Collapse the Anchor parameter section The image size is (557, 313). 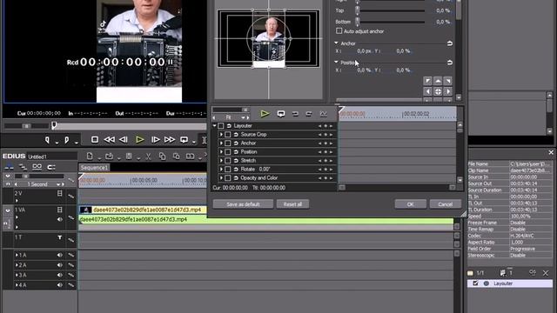click(x=336, y=43)
